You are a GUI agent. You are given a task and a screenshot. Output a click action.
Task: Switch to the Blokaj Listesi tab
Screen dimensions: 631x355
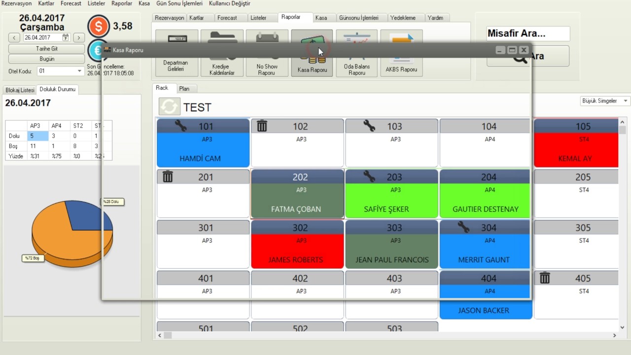tap(20, 90)
